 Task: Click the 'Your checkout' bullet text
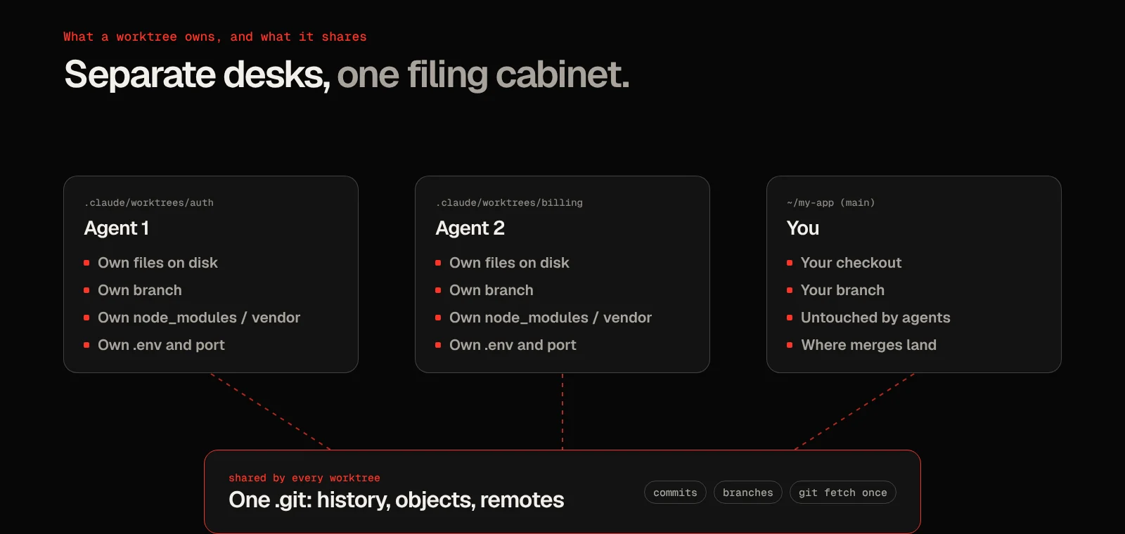point(851,263)
